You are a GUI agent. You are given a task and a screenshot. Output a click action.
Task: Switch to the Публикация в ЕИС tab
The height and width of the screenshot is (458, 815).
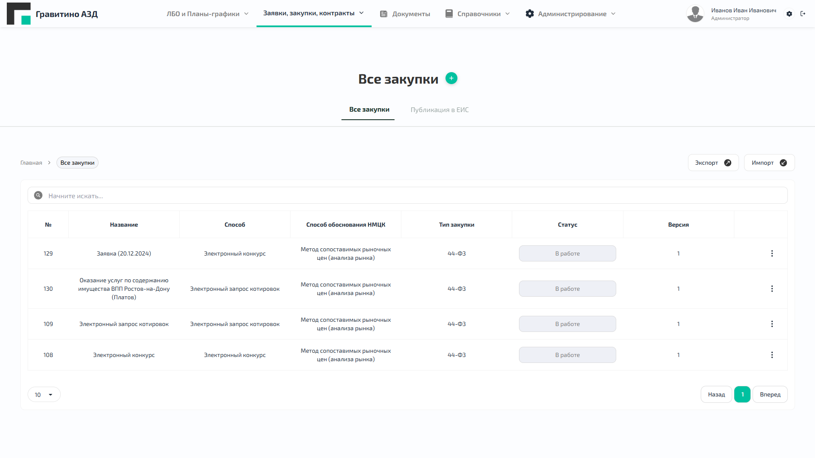coord(440,110)
